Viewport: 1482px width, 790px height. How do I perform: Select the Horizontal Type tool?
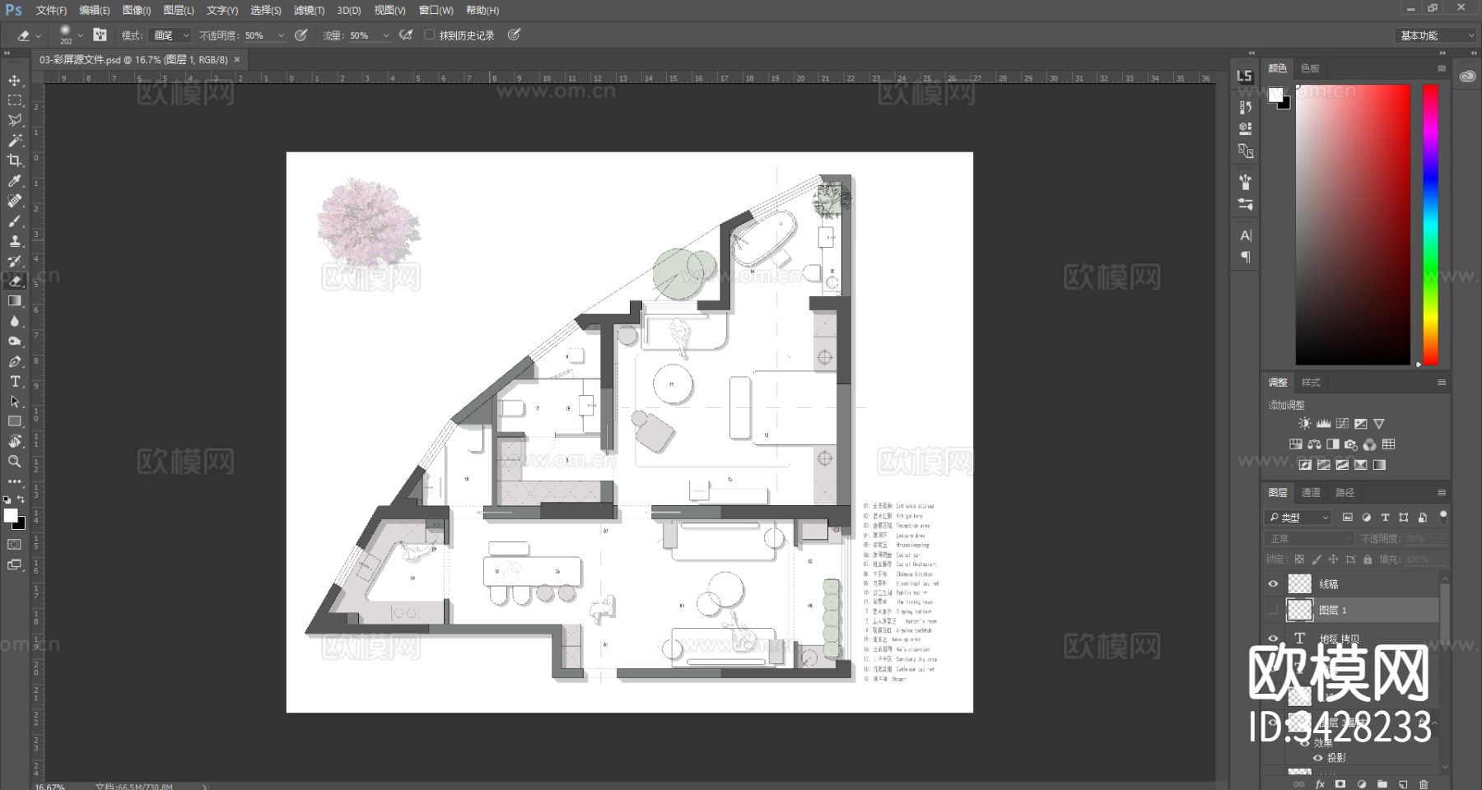[x=15, y=381]
